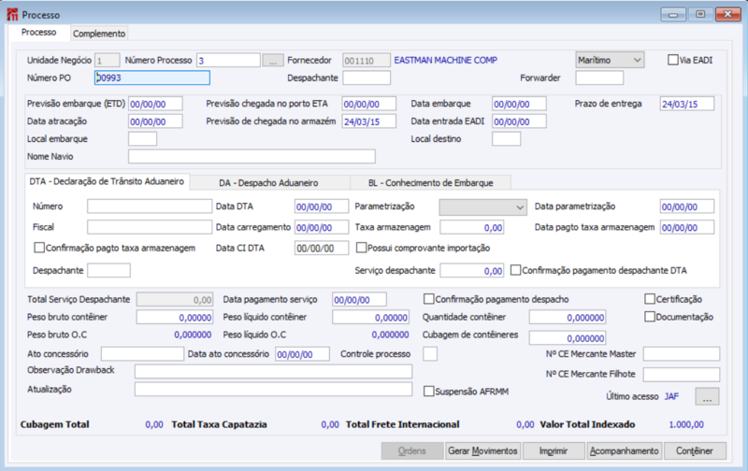The image size is (748, 471).
Task: Click the Gerar Movimentos button
Action: point(482,450)
